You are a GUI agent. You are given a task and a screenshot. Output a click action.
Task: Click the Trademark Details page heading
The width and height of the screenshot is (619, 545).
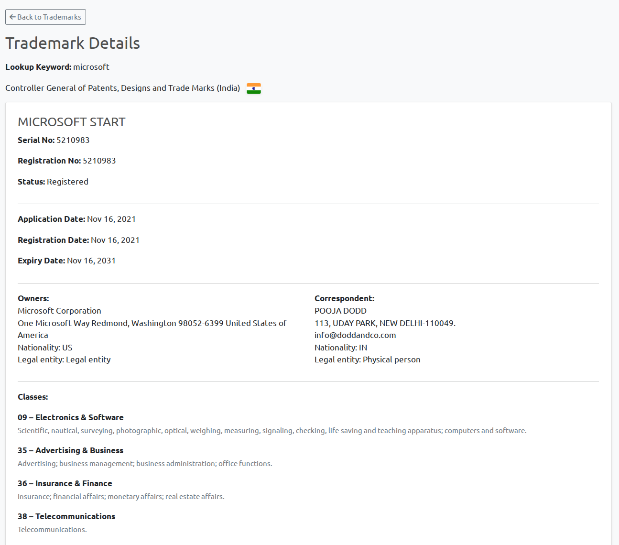tap(73, 44)
